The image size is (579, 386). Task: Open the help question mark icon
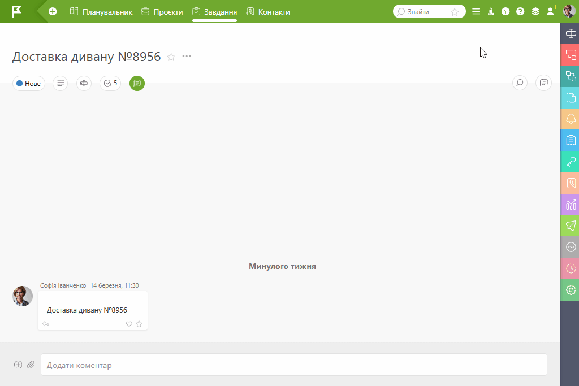coord(520,11)
